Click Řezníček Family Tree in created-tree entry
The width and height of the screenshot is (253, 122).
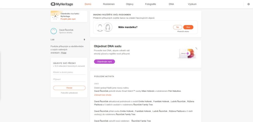141,121
